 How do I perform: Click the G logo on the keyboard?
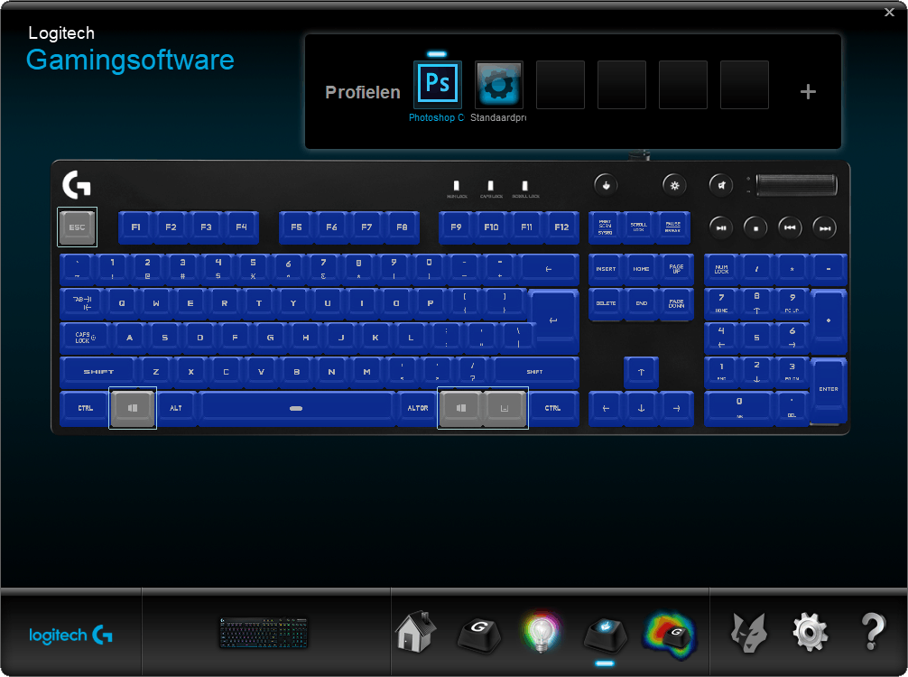pyautogui.click(x=77, y=185)
